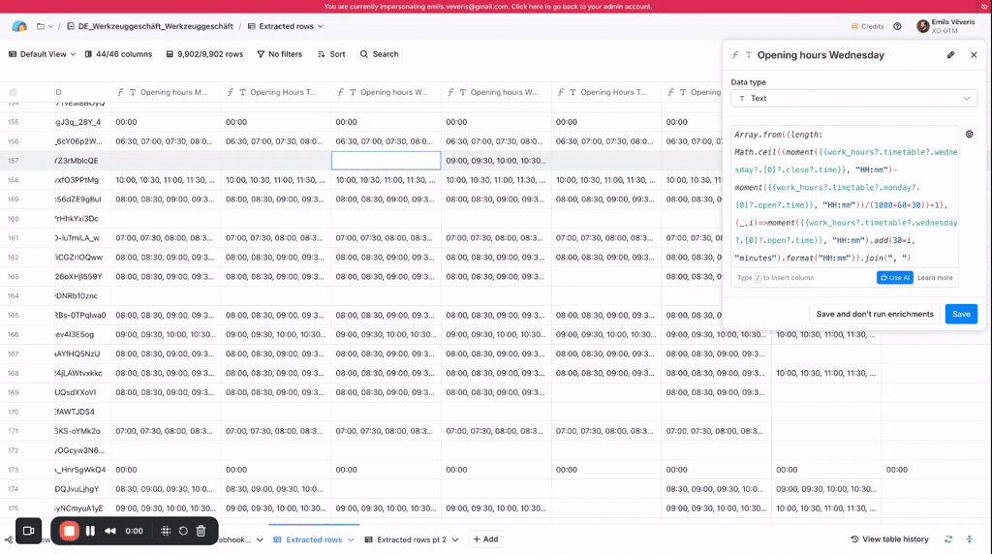Pause the screen recording
Viewport: 992px width, 554px height.
(x=90, y=531)
